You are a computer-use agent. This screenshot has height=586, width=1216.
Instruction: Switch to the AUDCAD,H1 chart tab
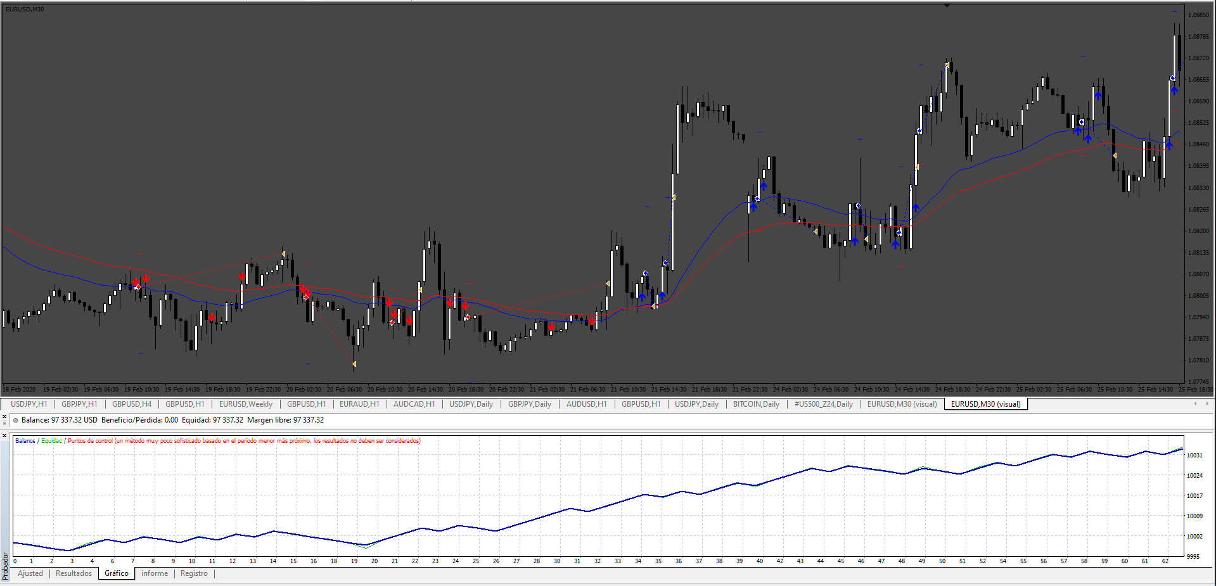pos(414,404)
